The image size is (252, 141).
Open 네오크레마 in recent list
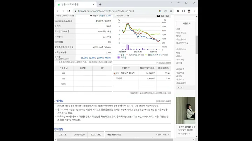(181, 83)
